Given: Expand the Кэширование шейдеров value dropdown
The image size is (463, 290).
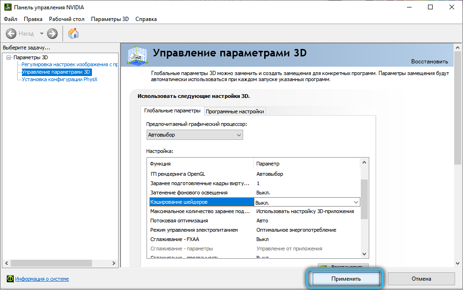Looking at the screenshot, I should (356, 202).
